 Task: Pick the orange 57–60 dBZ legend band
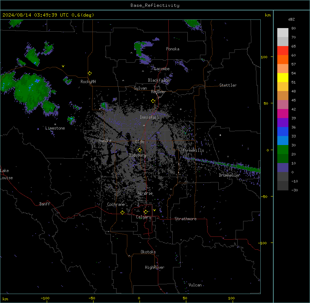coord(283,59)
